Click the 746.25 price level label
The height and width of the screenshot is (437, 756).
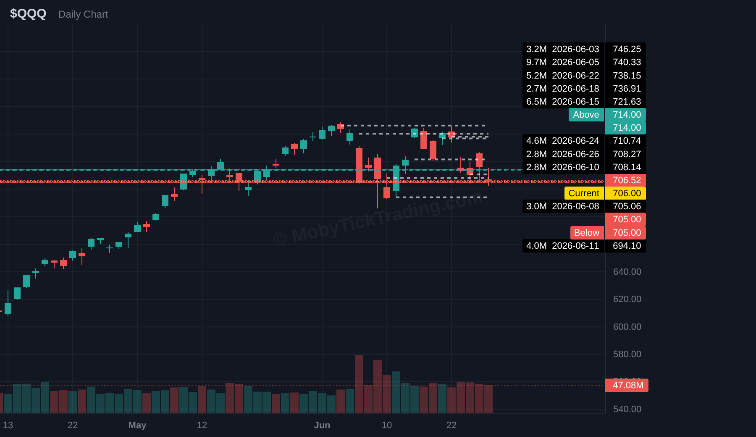[x=627, y=49]
